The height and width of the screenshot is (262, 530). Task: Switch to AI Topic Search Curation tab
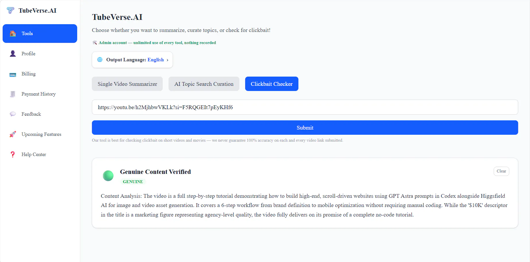(x=204, y=84)
